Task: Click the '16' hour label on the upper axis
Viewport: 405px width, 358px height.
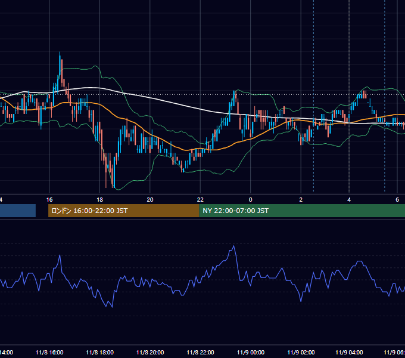Action: (x=49, y=200)
